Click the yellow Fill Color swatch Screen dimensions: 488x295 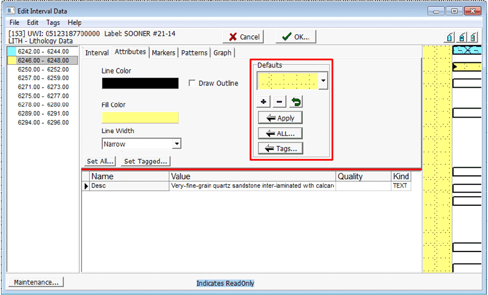[x=140, y=118]
